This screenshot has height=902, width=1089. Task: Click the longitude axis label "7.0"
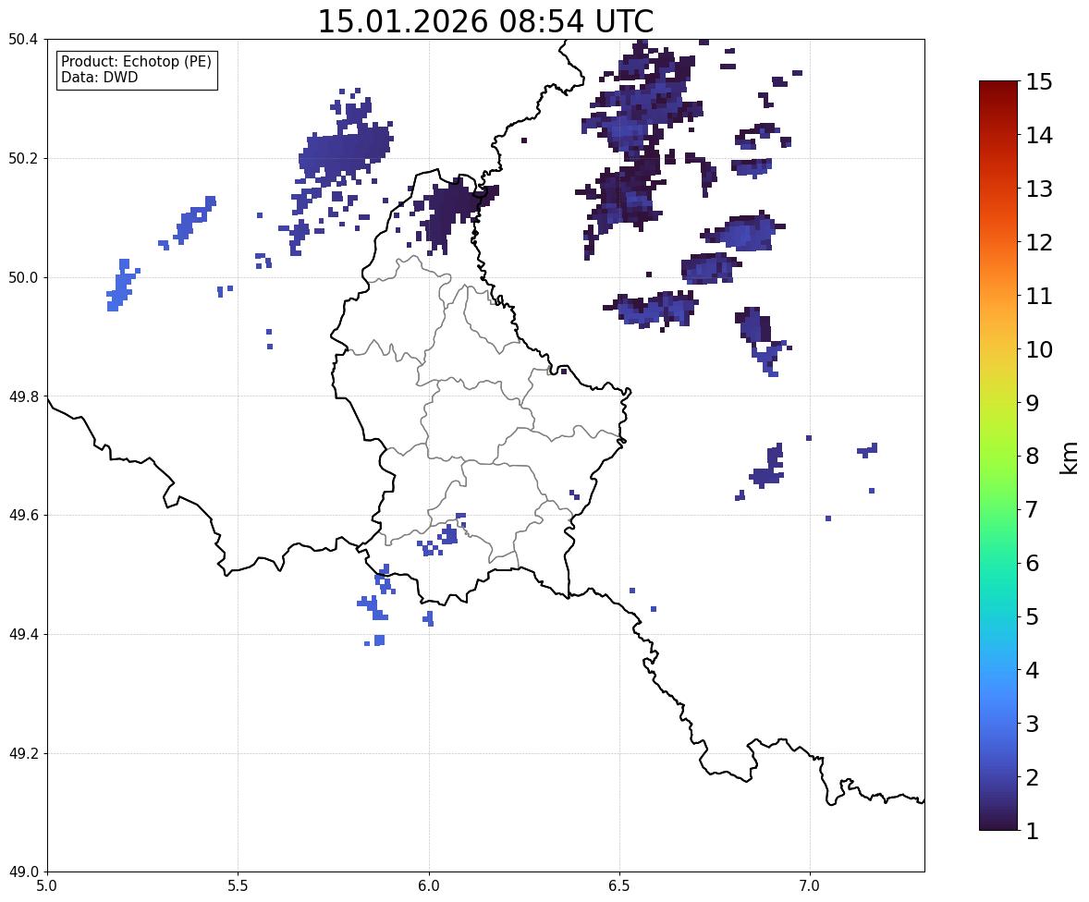click(x=810, y=886)
